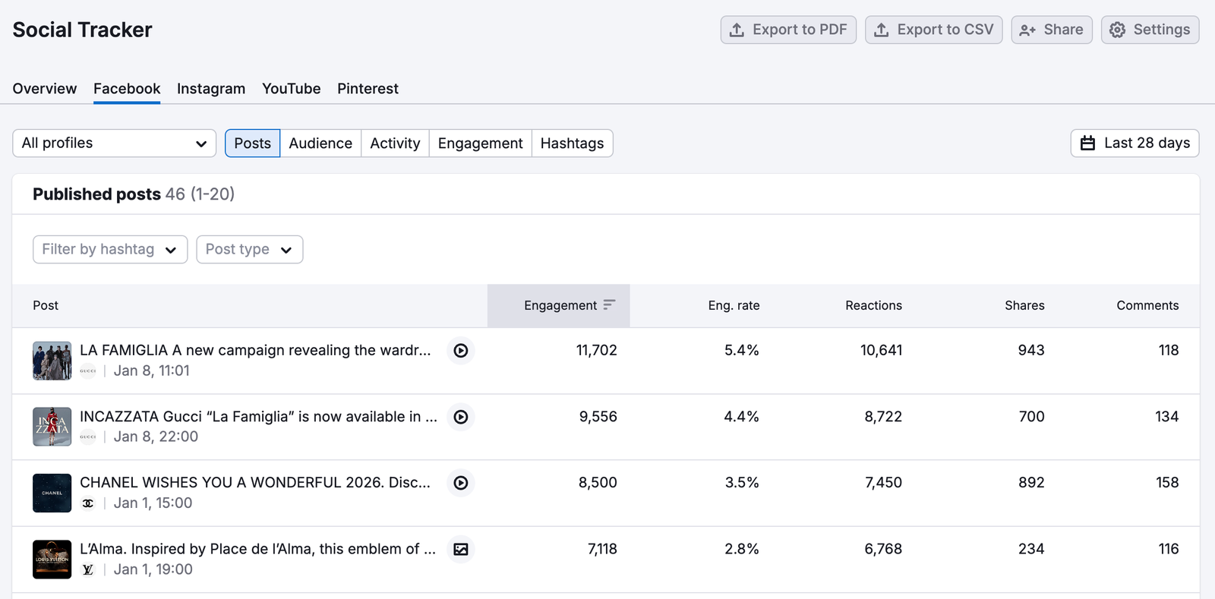Click the Post column header
The image size is (1215, 599).
46,305
